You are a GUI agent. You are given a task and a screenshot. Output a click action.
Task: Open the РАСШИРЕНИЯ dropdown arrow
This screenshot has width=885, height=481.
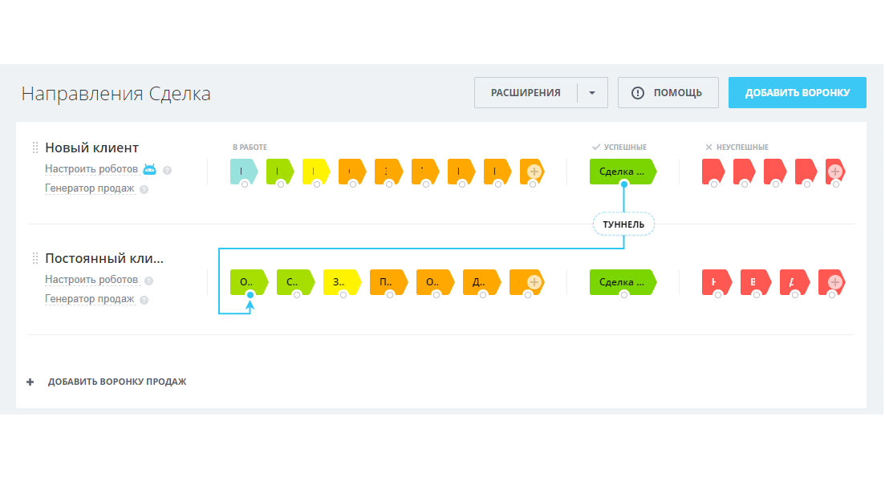coord(592,93)
